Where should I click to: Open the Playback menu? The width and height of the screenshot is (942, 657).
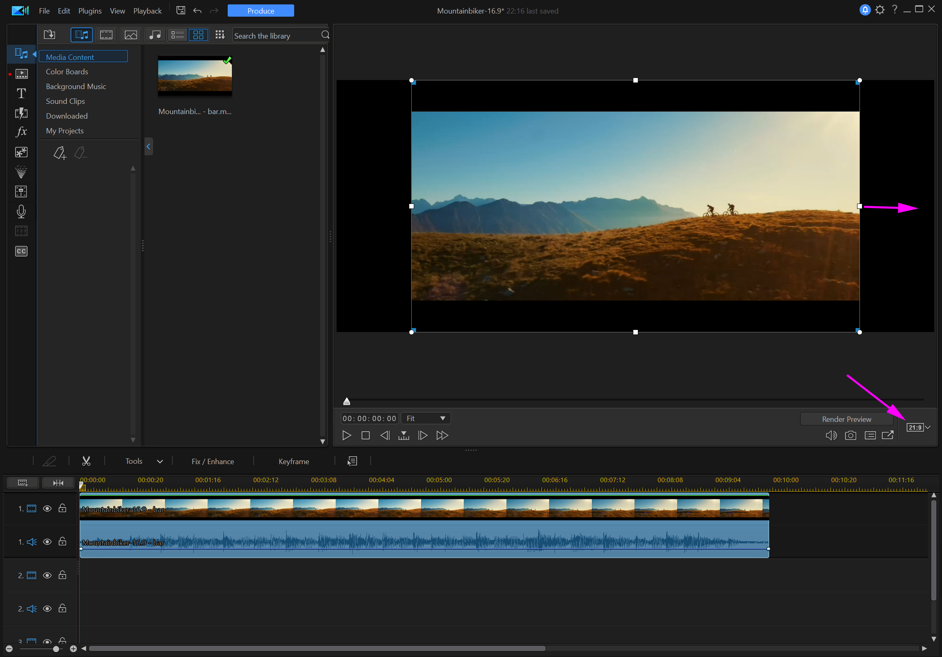pyautogui.click(x=147, y=11)
